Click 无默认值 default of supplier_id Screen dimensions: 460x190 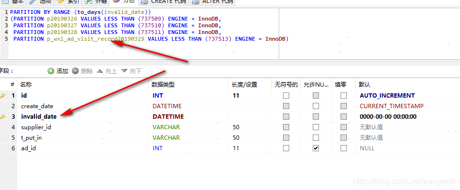click(371, 127)
